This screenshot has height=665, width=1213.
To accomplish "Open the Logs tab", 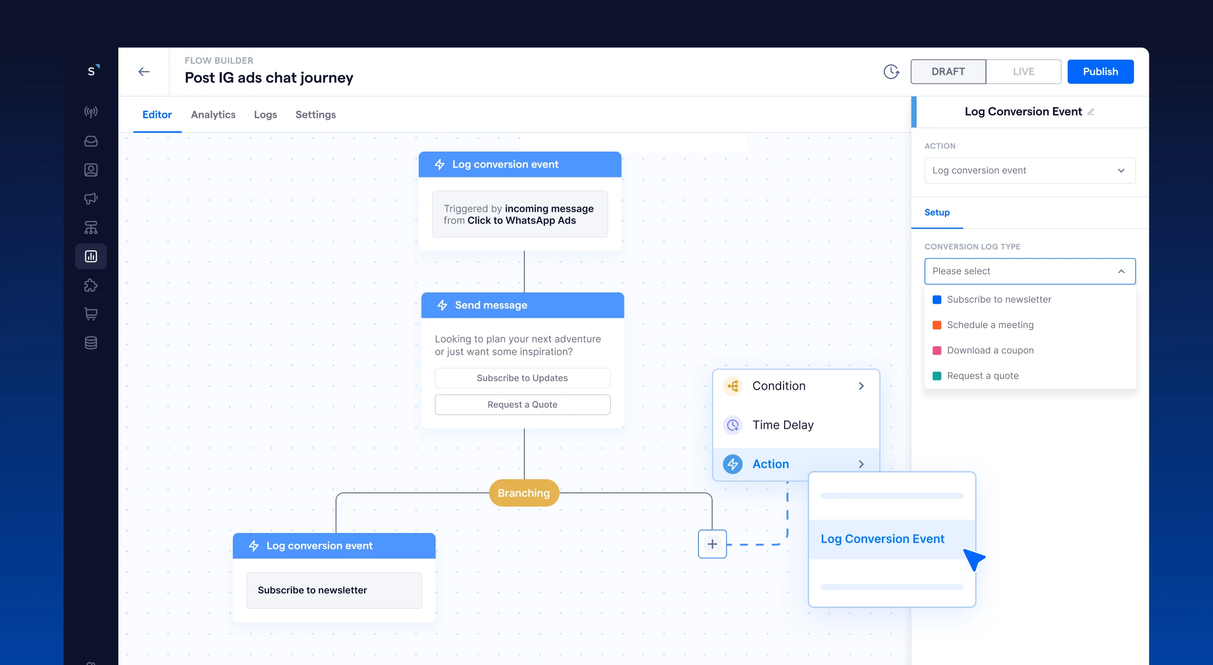I will (x=265, y=114).
